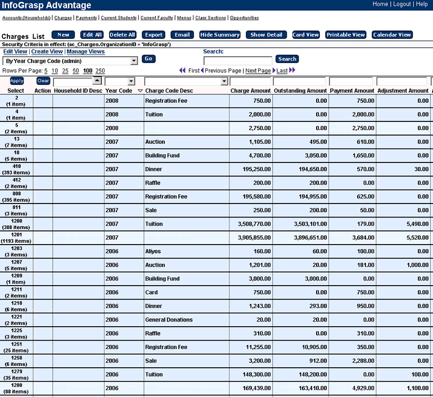Image resolution: width=433 pixels, height=397 pixels.
Task: Select the 2007 Dinner group row
Action: pyautogui.click(x=215, y=169)
